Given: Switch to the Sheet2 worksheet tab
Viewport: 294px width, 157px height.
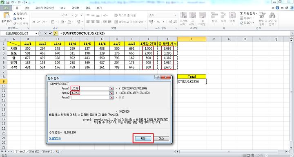Looking at the screenshot, I should point(34,151).
